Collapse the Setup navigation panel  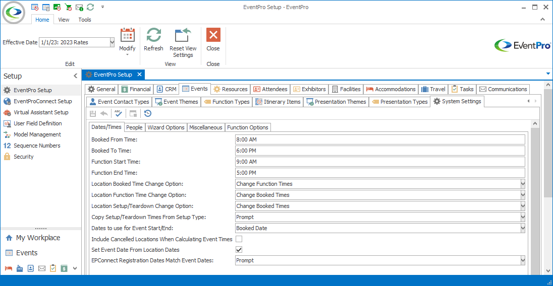click(75, 76)
